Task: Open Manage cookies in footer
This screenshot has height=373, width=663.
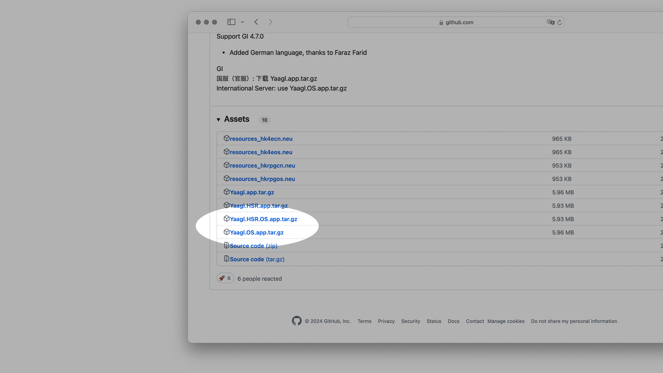Action: 506,321
